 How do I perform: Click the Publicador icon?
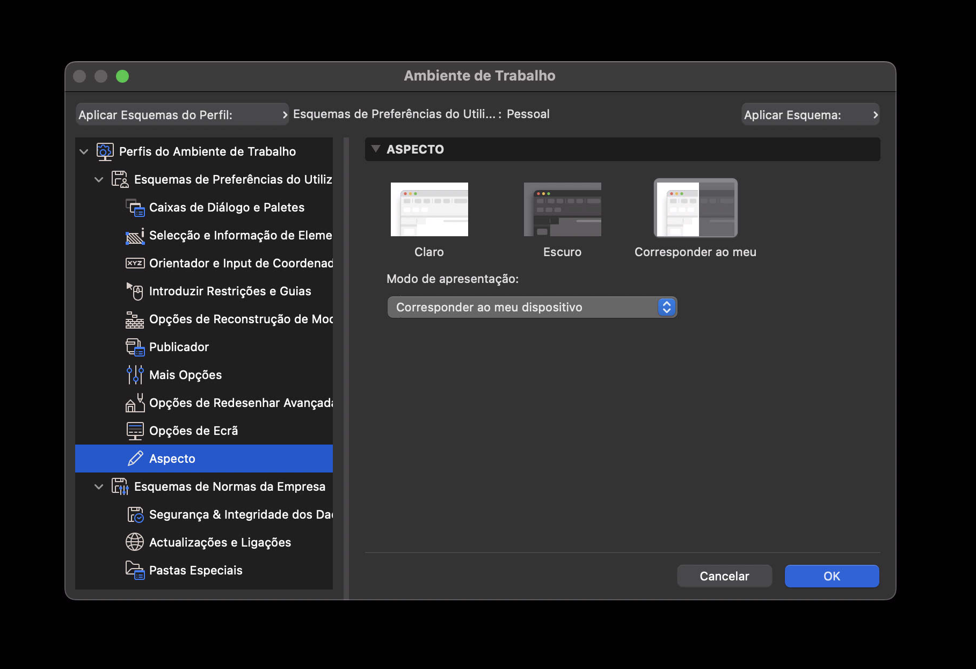135,347
